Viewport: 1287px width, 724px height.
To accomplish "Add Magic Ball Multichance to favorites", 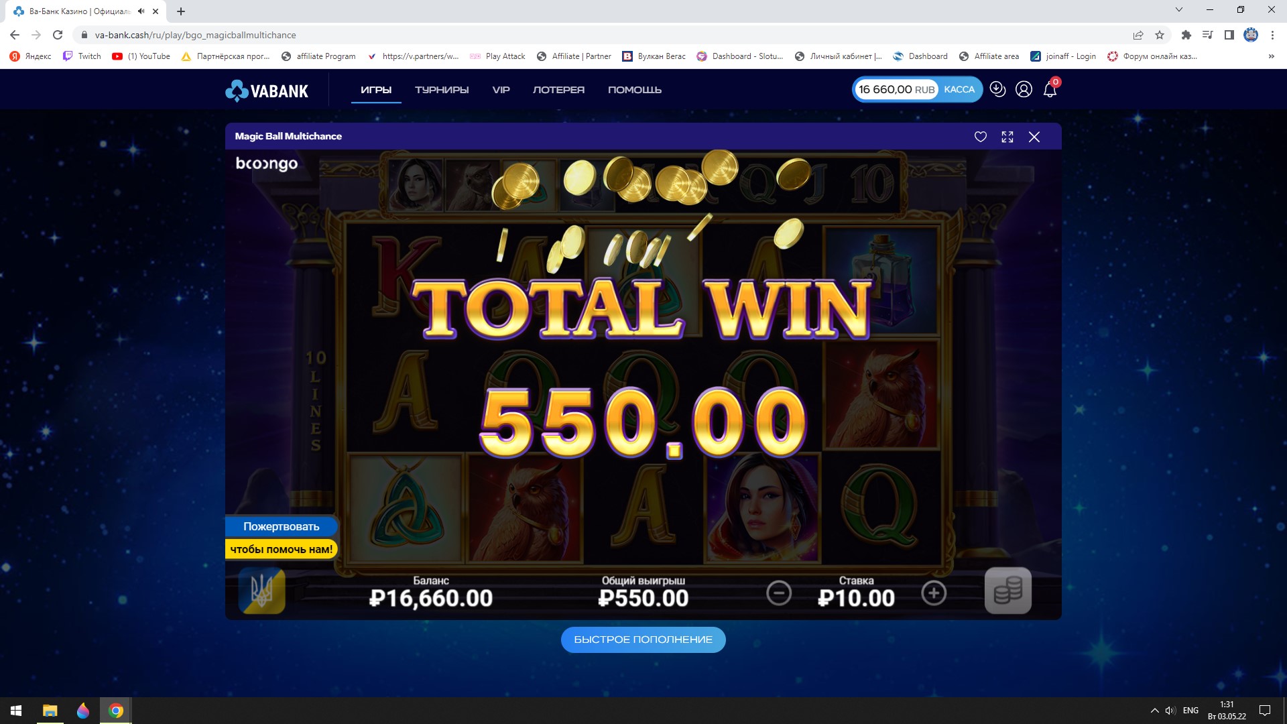I will [x=980, y=137].
